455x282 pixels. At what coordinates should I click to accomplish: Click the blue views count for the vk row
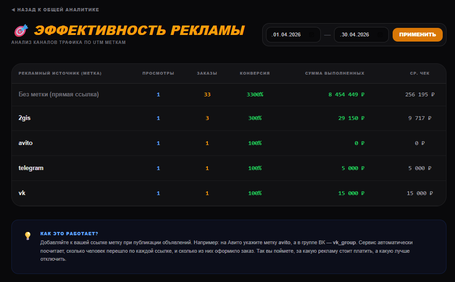(x=158, y=193)
